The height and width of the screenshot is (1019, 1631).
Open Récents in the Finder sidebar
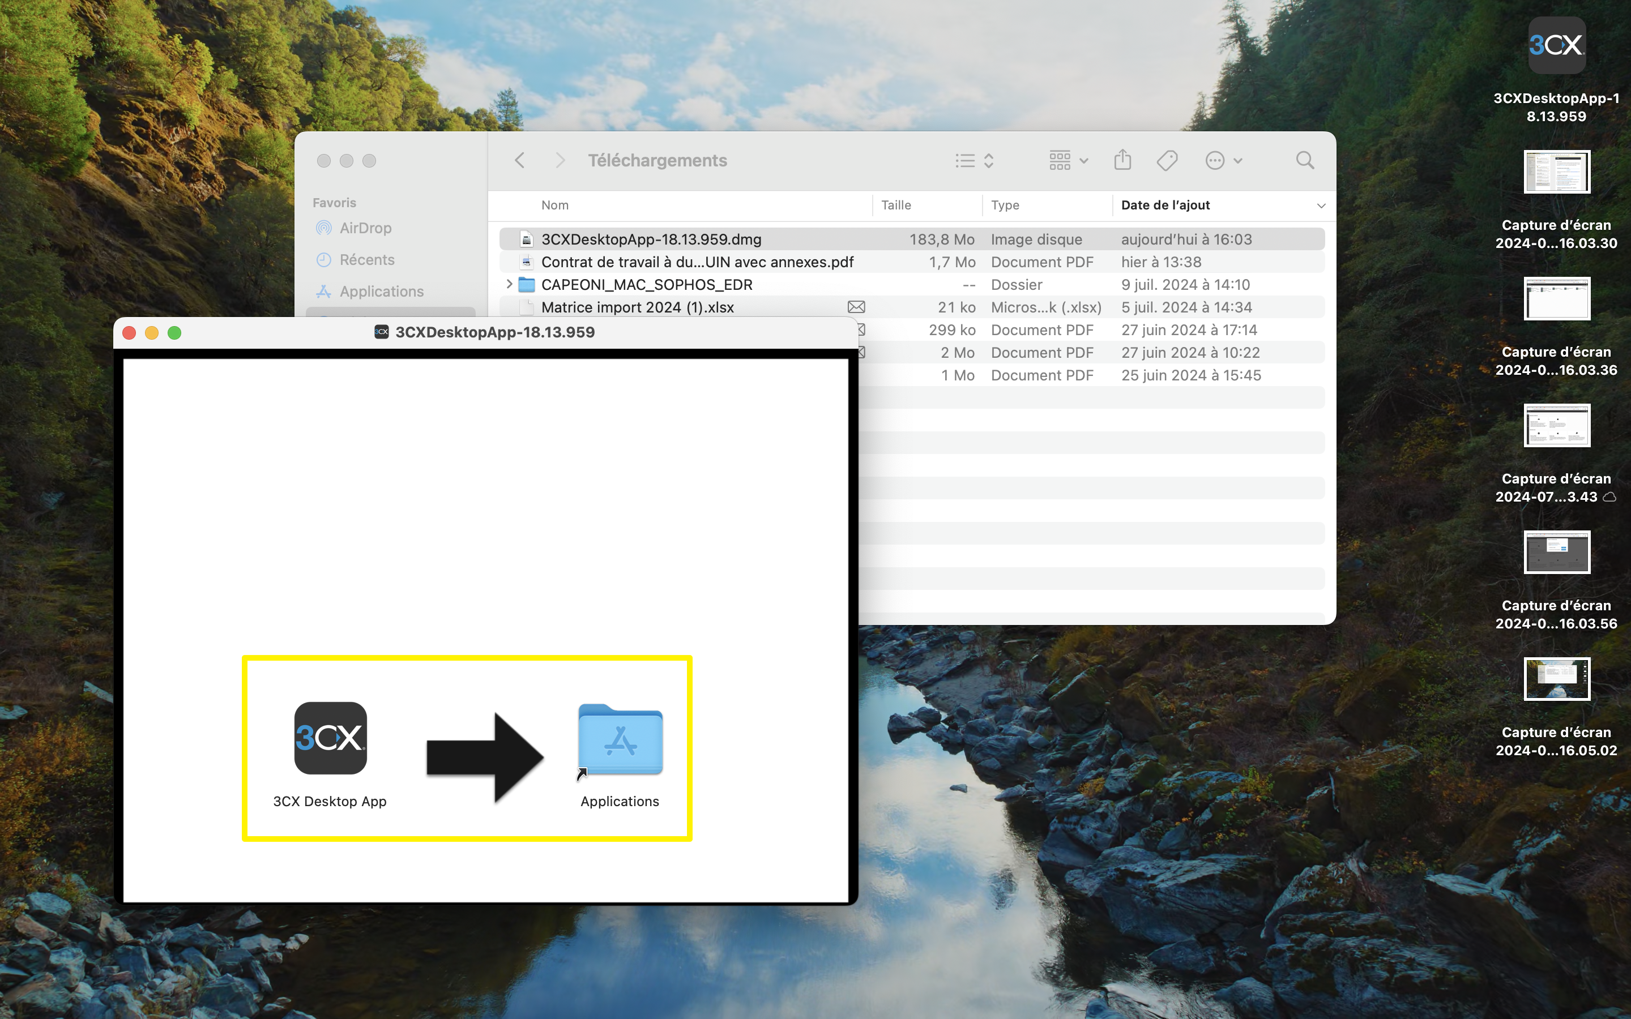pyautogui.click(x=366, y=259)
